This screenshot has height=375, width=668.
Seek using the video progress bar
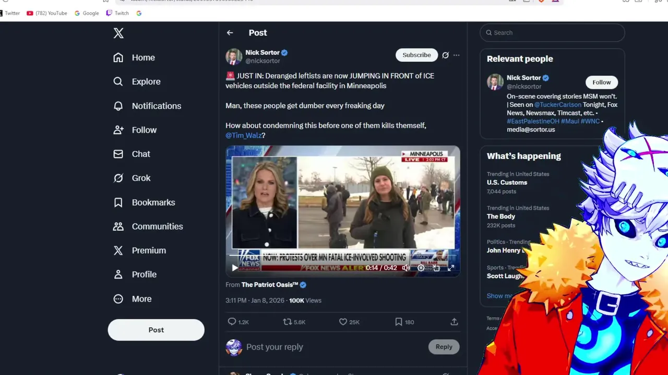[x=343, y=256]
